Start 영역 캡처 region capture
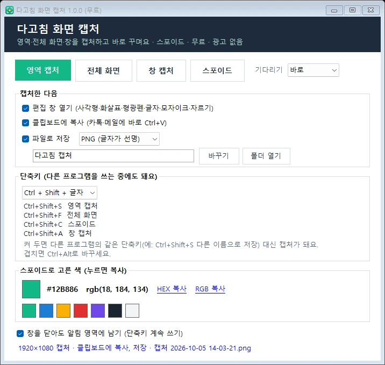Viewport: 385px width, 365px height. pyautogui.click(x=43, y=70)
